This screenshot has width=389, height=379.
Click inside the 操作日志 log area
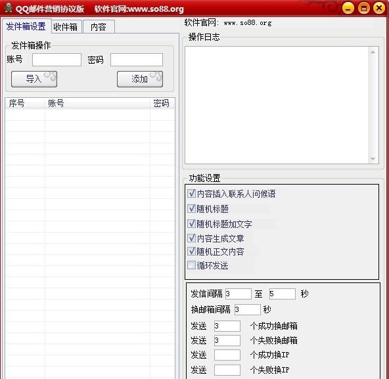pyautogui.click(x=277, y=105)
